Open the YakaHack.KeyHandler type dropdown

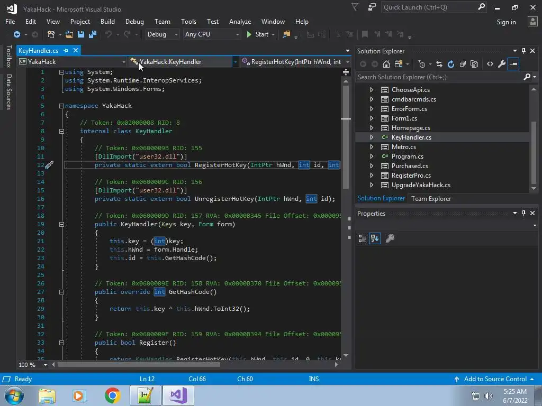(x=183, y=62)
